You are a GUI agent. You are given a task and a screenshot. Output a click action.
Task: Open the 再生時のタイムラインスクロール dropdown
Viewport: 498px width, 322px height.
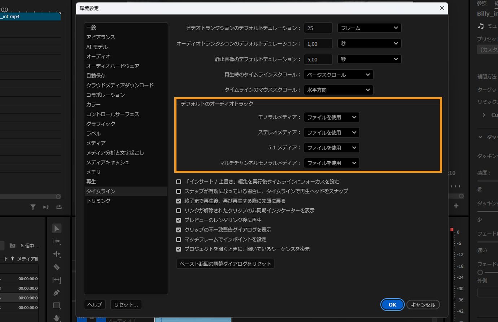[338, 75]
